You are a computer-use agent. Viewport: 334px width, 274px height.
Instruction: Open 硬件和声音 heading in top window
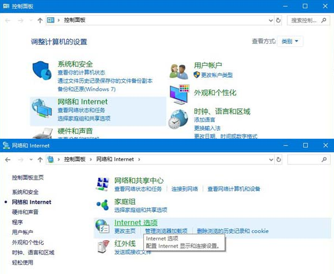click(x=75, y=131)
